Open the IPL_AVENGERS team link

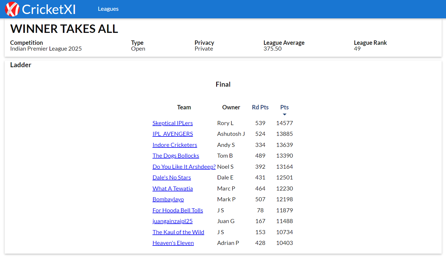click(173, 134)
